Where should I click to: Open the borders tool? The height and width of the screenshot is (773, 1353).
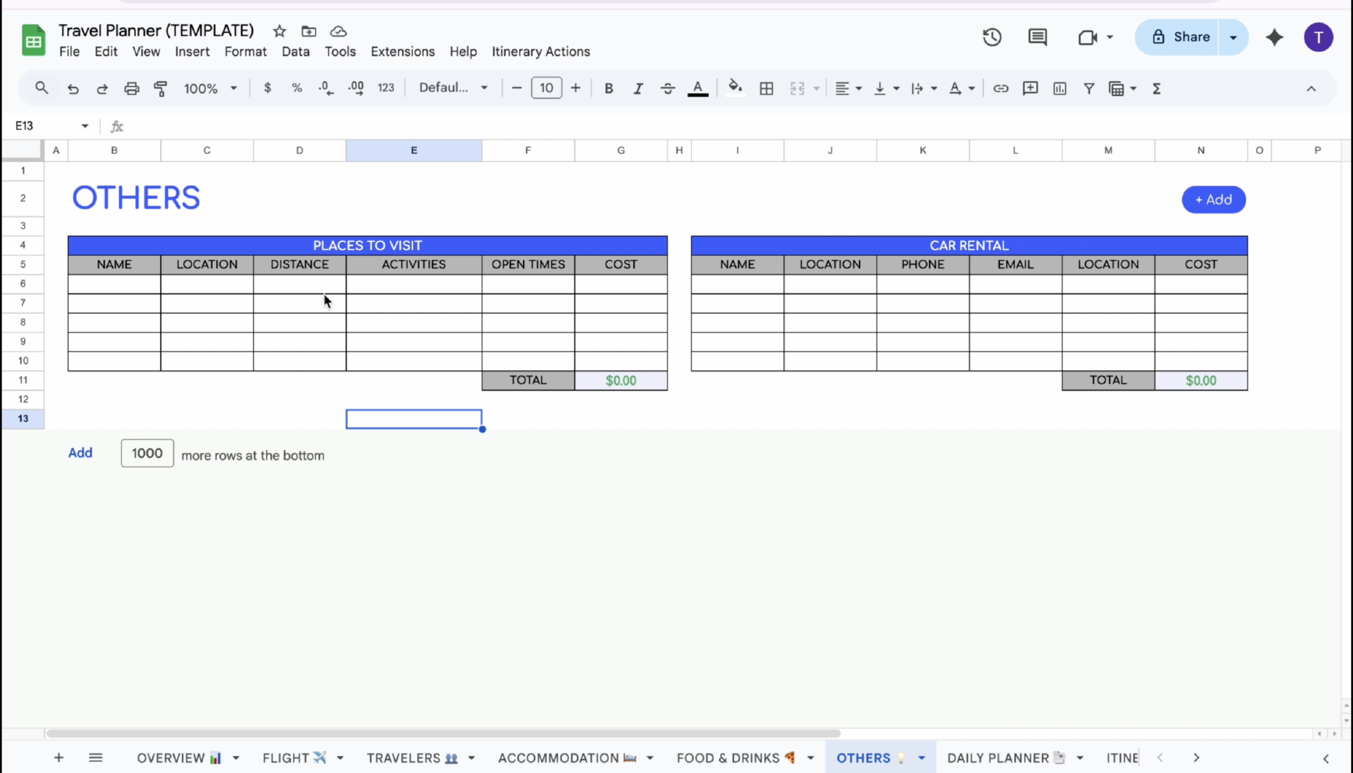click(766, 88)
